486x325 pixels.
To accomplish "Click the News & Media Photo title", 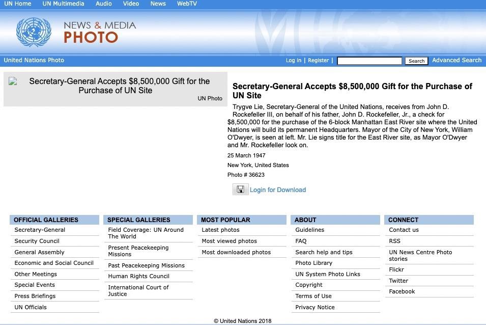I will [x=100, y=32].
